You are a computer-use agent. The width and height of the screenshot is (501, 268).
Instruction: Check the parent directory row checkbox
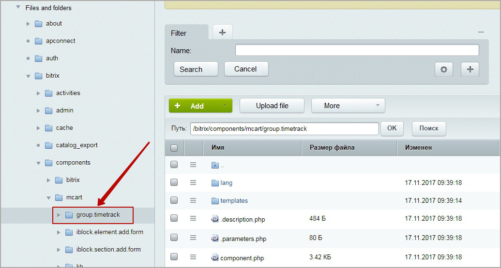[x=174, y=165]
